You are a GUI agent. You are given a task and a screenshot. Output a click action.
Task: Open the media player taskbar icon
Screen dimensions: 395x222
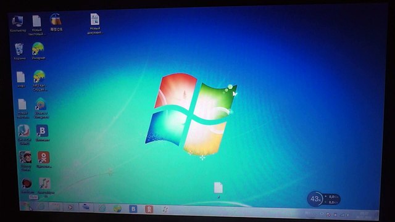(70, 207)
